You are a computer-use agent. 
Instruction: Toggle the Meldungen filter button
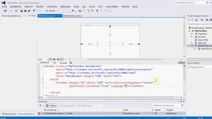[85, 106]
